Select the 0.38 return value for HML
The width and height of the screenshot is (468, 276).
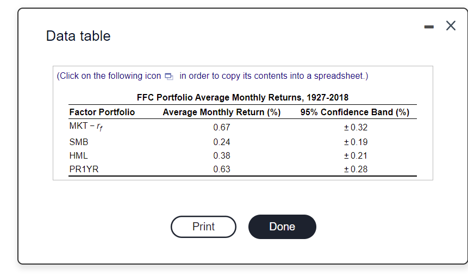(x=222, y=155)
